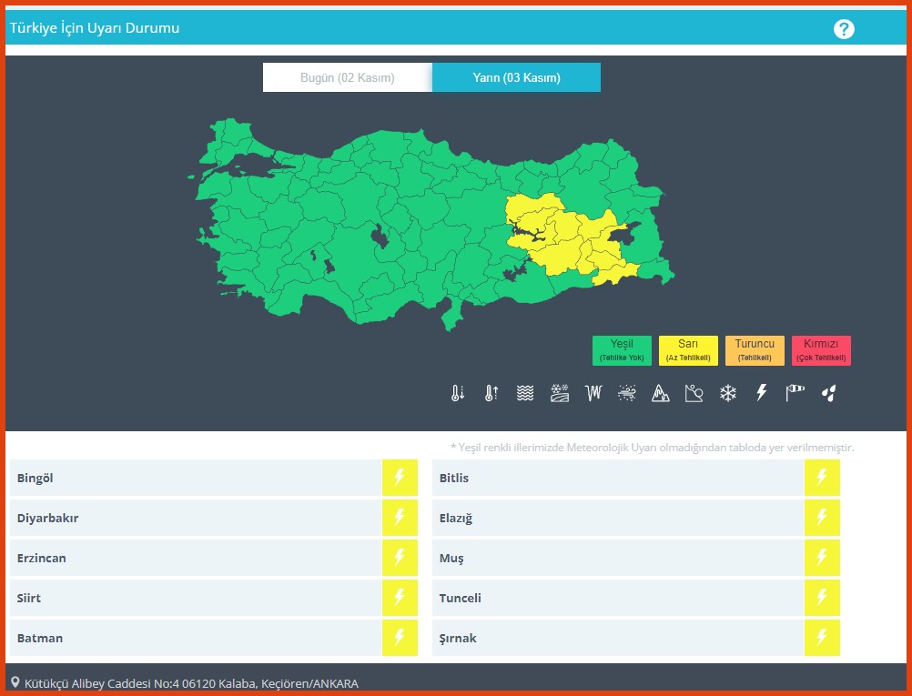
Task: Click the yellow warning region on map
Action: (x=564, y=241)
